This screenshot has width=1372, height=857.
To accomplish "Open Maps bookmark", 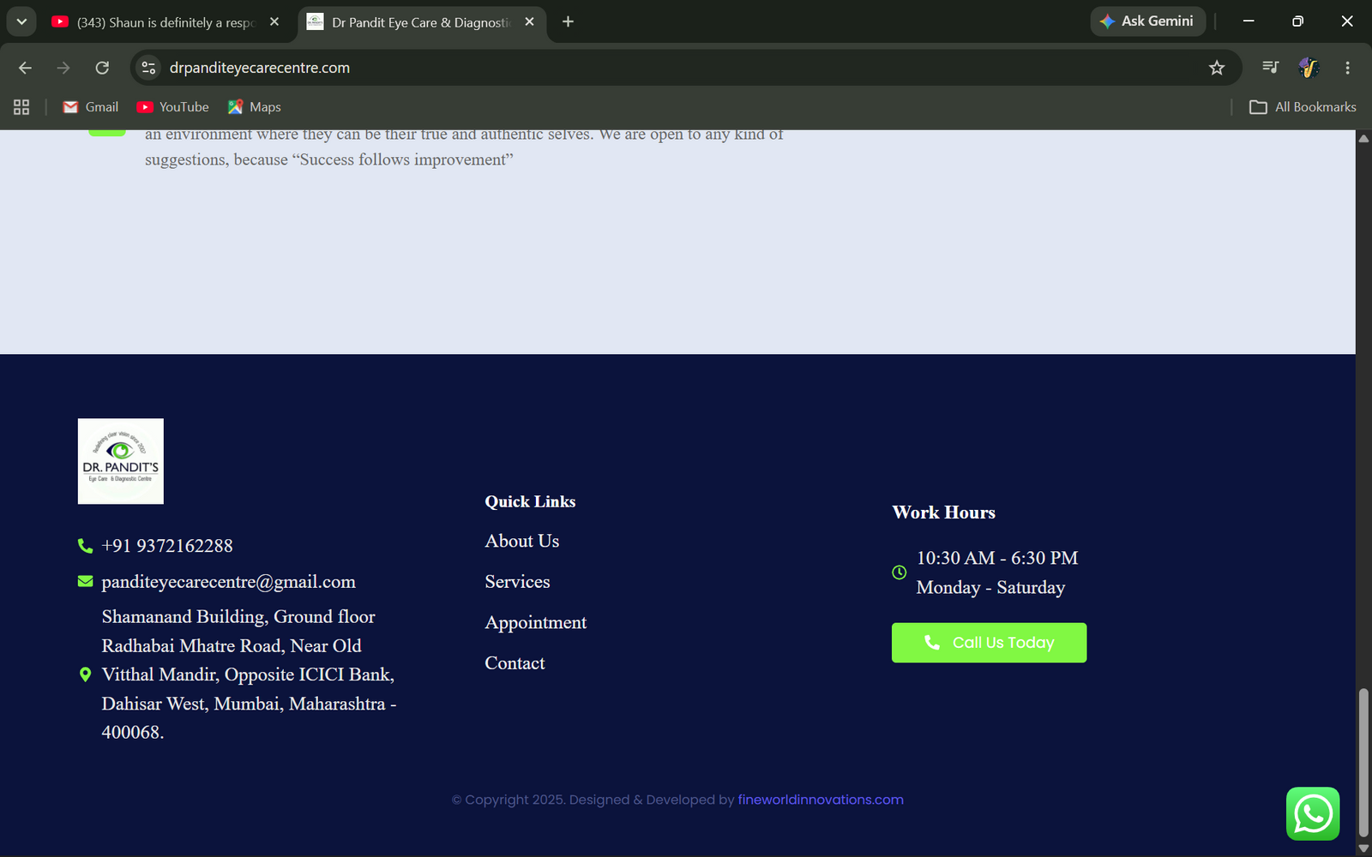I will pos(255,107).
